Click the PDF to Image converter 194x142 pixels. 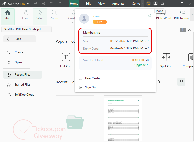pos(182,15)
